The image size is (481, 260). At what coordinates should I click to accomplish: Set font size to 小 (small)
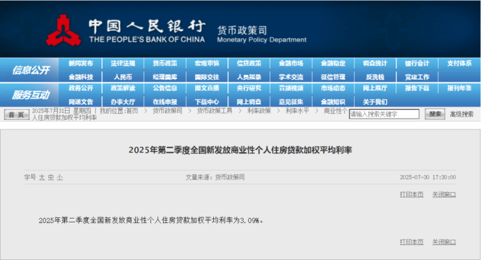tap(60, 177)
